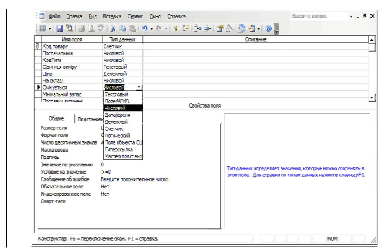Open the Файл menu
Screen dimensions: 382x249
(x=55, y=16)
